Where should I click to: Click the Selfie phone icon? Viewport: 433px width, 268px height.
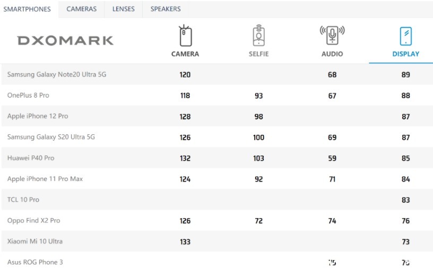(259, 36)
